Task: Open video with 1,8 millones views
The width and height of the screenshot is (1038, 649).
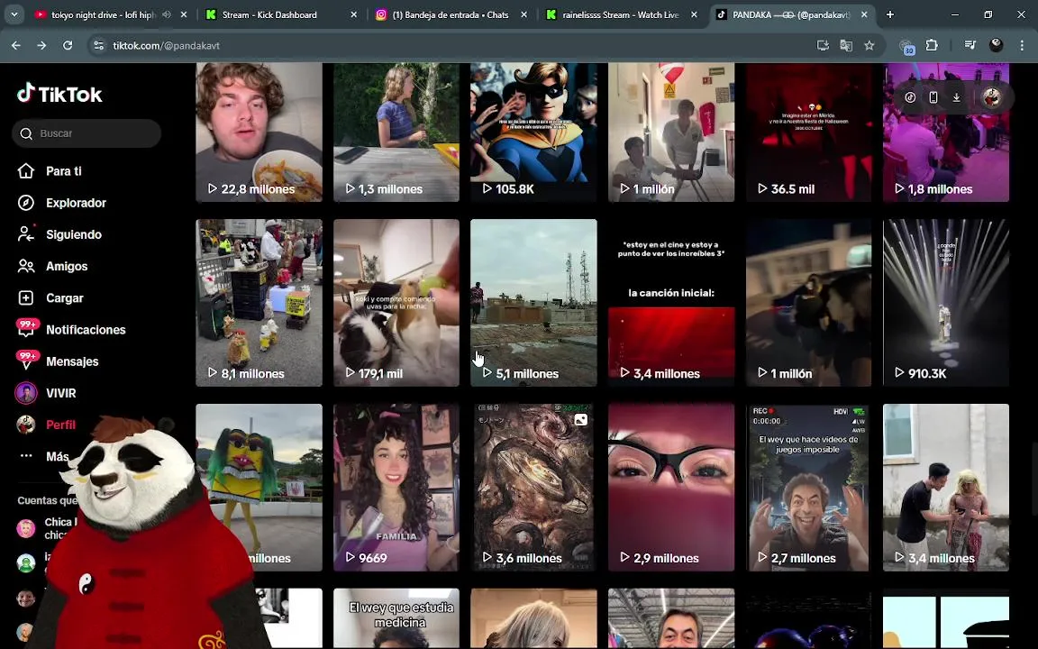Action: (x=946, y=133)
